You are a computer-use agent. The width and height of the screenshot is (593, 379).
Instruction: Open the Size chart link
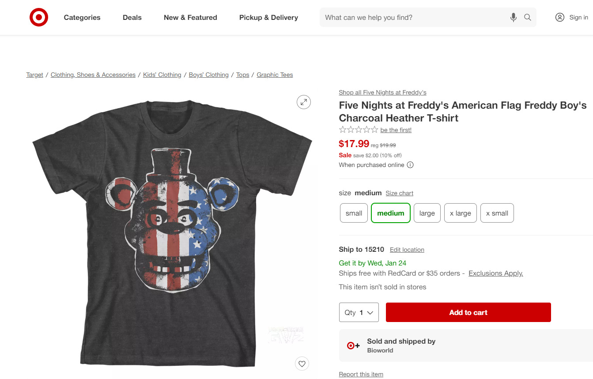coord(399,193)
